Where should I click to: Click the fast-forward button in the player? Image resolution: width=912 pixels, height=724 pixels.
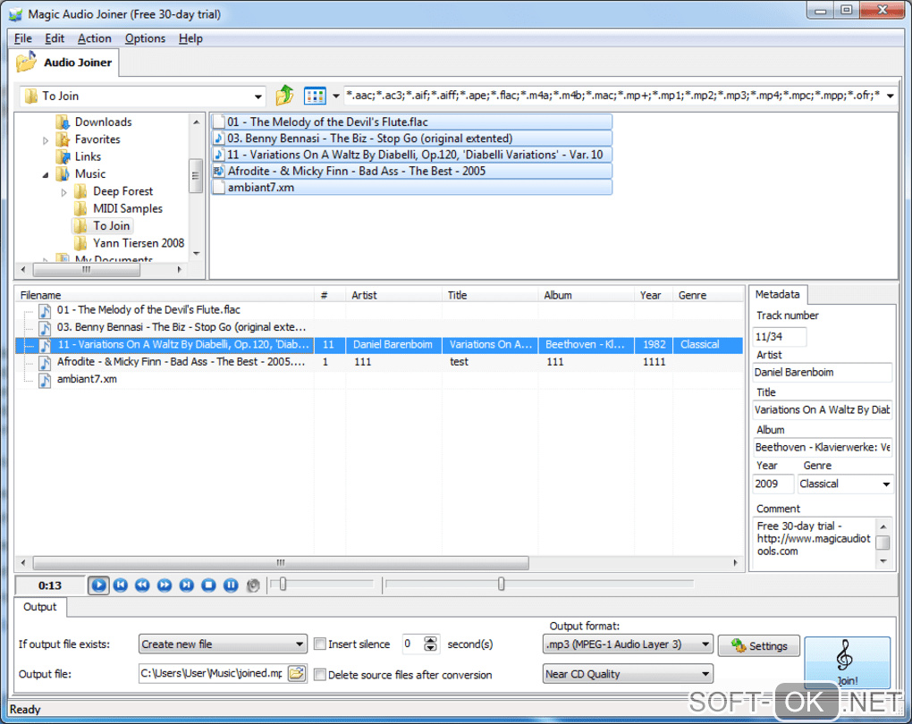[165, 585]
